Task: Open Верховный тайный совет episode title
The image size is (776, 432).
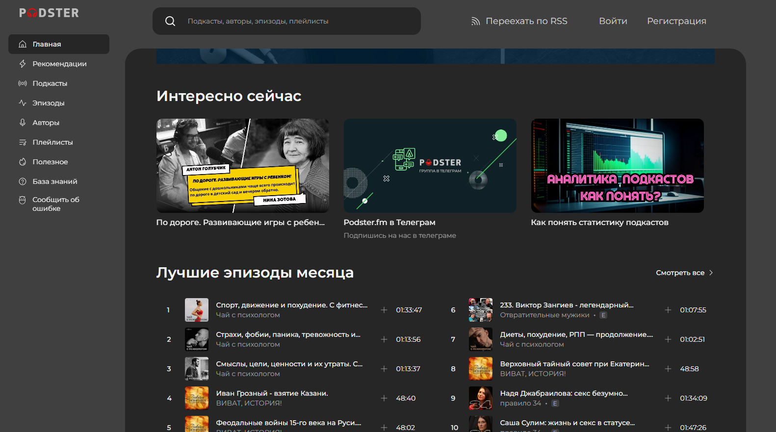Action: click(574, 364)
